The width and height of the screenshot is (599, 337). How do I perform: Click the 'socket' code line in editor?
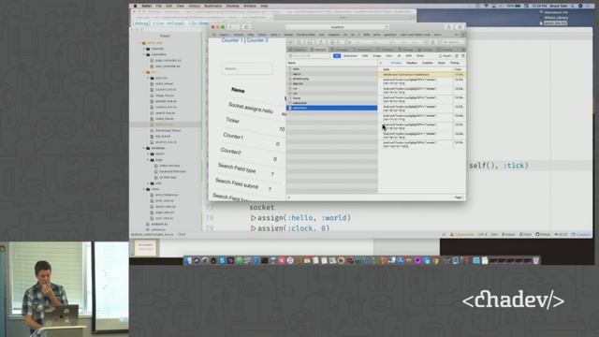click(x=262, y=208)
